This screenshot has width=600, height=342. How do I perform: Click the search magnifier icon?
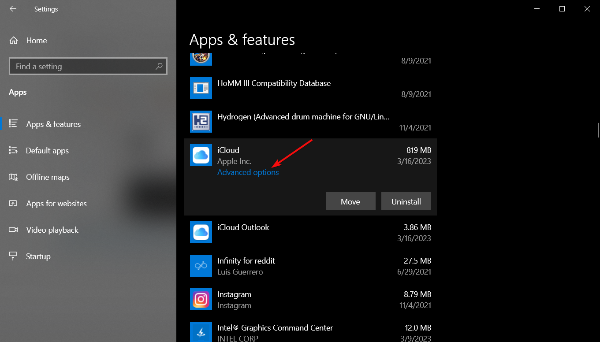(x=159, y=66)
